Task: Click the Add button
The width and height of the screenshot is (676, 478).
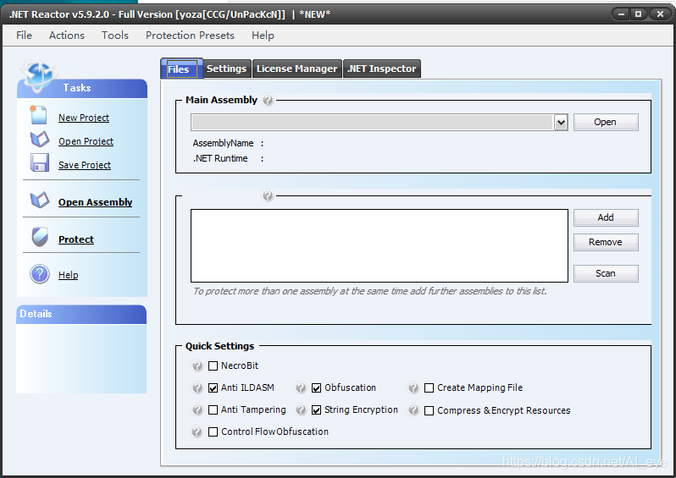Action: point(606,218)
